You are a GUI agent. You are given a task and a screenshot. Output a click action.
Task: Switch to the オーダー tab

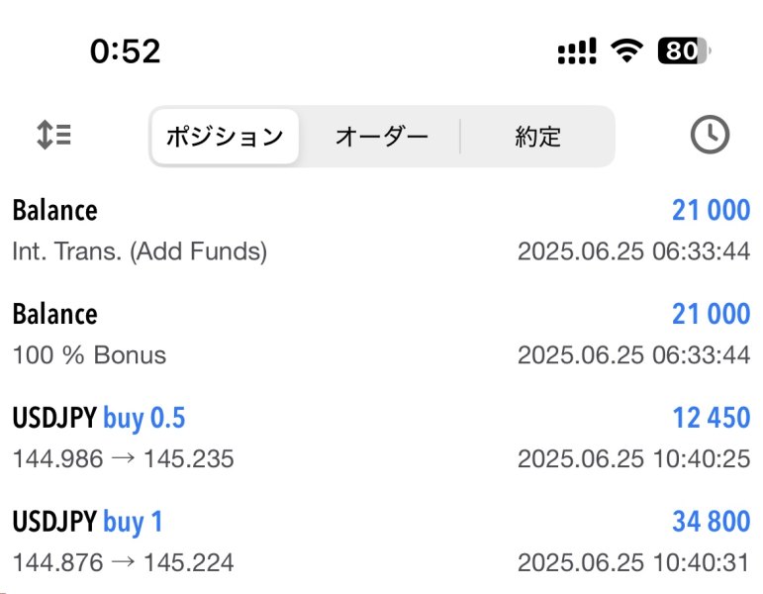381,137
